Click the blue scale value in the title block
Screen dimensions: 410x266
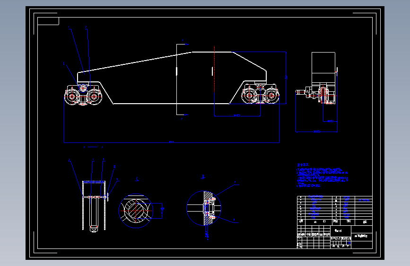pyautogui.click(x=349, y=243)
